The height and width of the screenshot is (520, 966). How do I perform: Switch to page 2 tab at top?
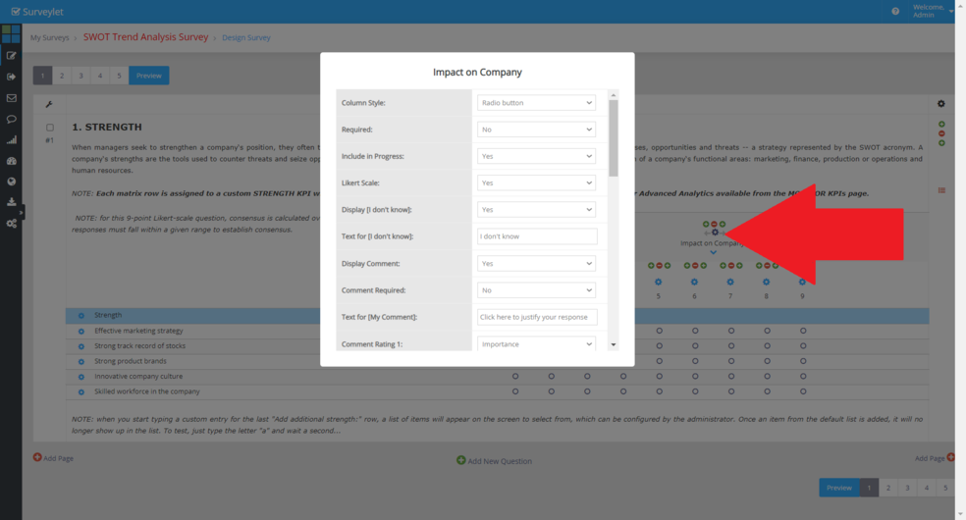pyautogui.click(x=61, y=76)
